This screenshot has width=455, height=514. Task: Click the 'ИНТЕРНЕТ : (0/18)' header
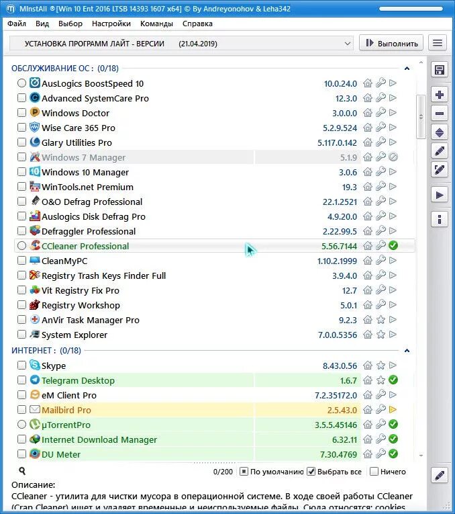[x=46, y=351]
